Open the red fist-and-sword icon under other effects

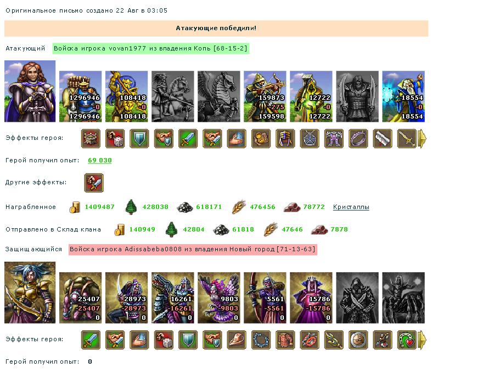click(94, 183)
